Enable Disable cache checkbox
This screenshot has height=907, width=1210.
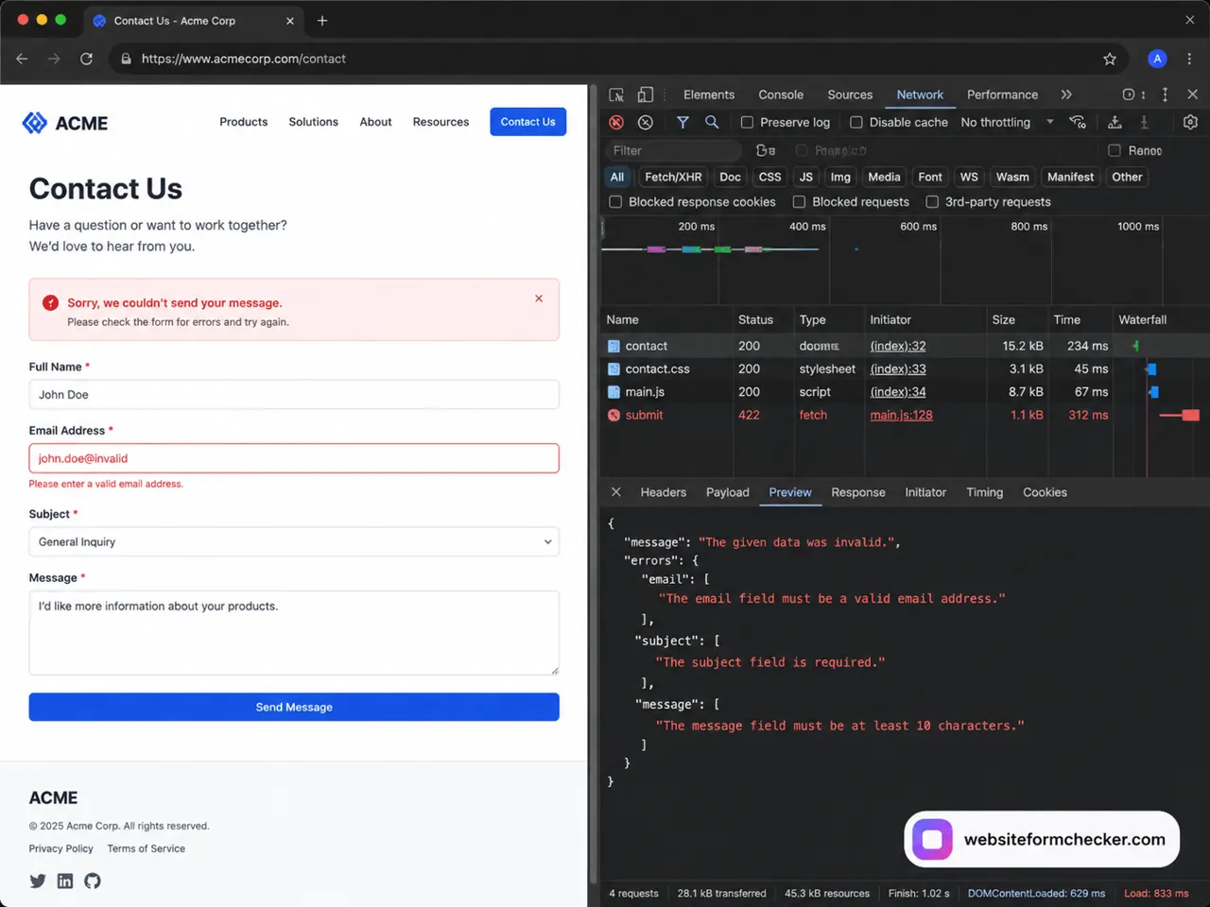tap(856, 122)
